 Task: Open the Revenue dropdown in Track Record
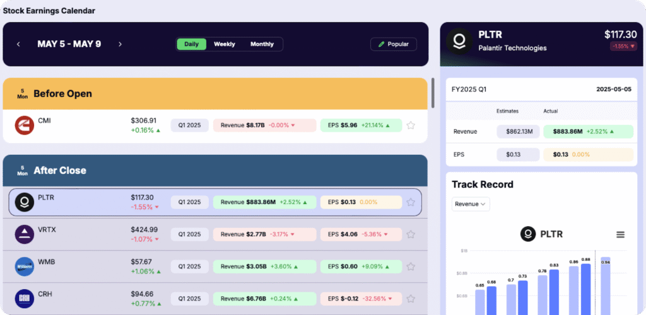471,204
